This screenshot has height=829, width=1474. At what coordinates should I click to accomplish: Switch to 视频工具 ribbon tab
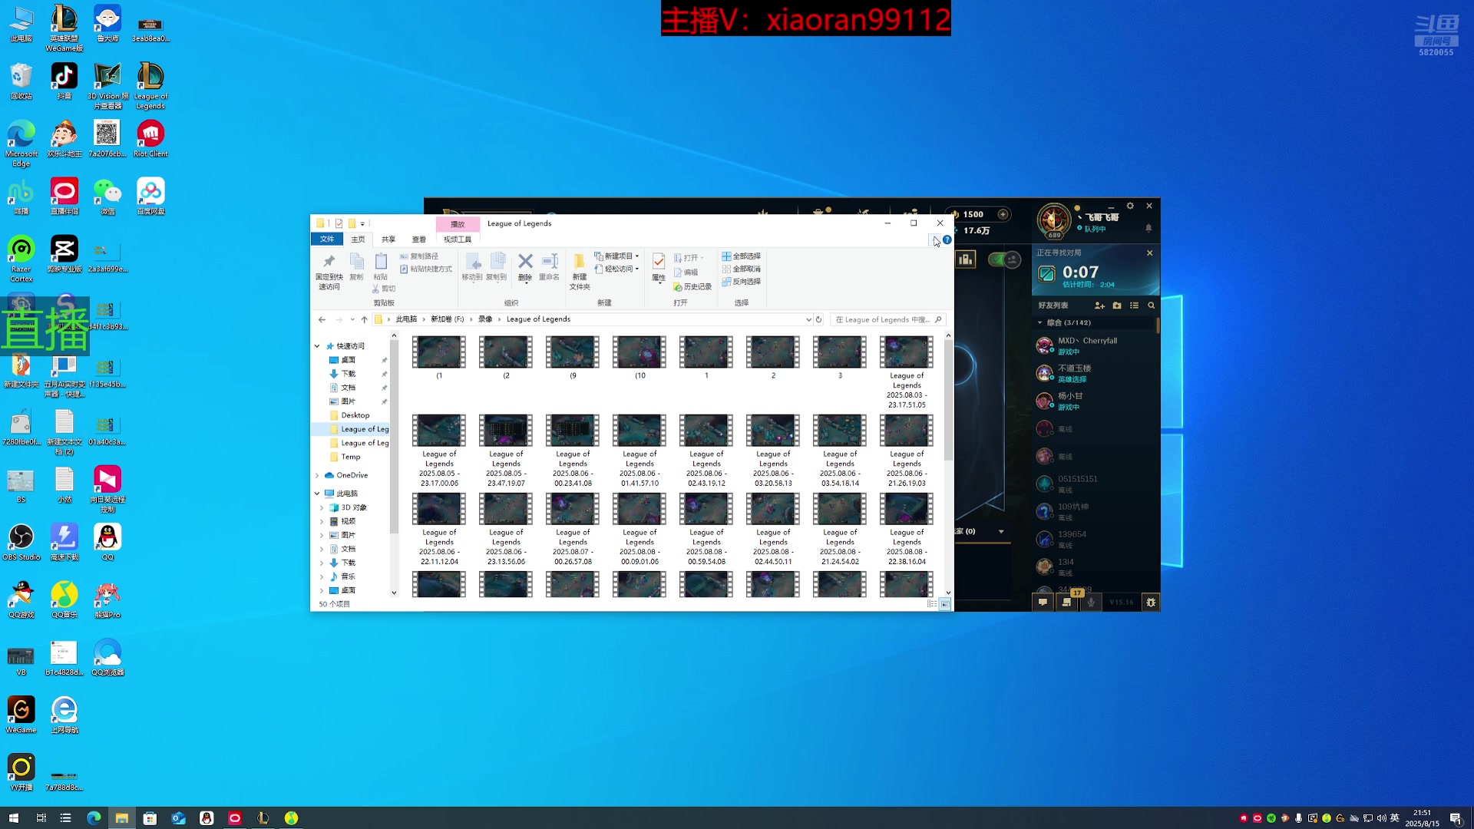458,239
